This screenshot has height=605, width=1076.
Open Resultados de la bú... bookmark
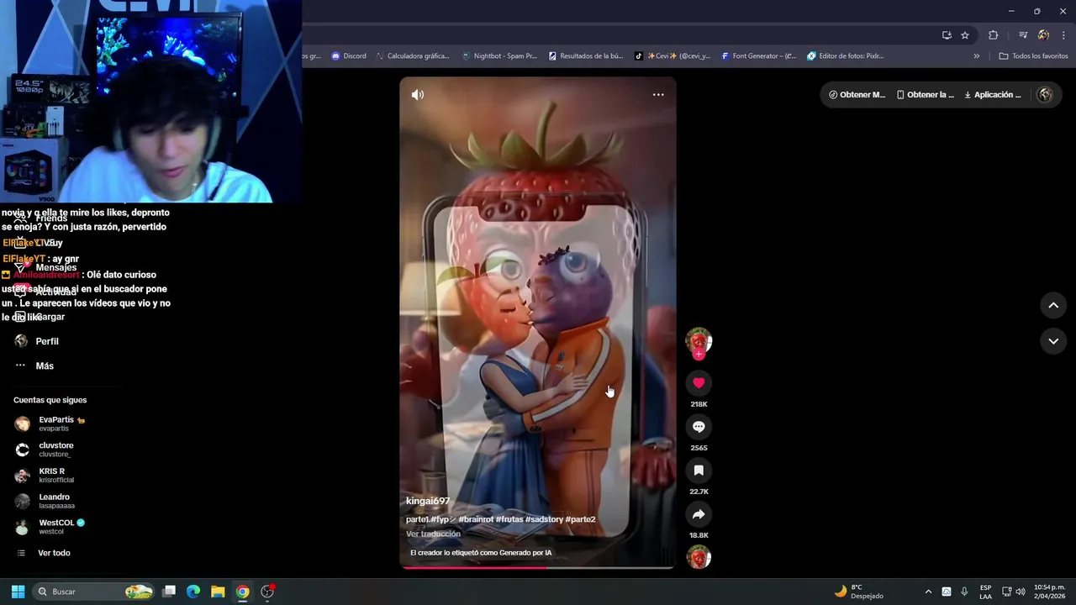pyautogui.click(x=586, y=56)
